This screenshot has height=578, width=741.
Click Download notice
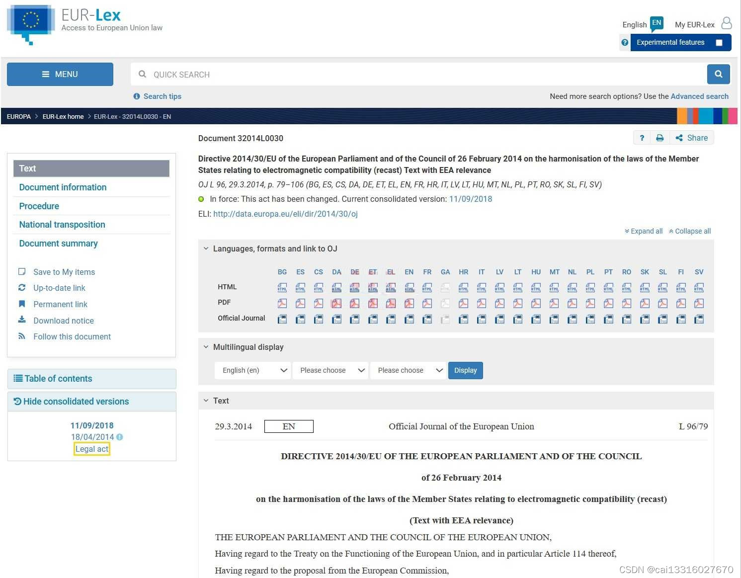[x=64, y=321]
